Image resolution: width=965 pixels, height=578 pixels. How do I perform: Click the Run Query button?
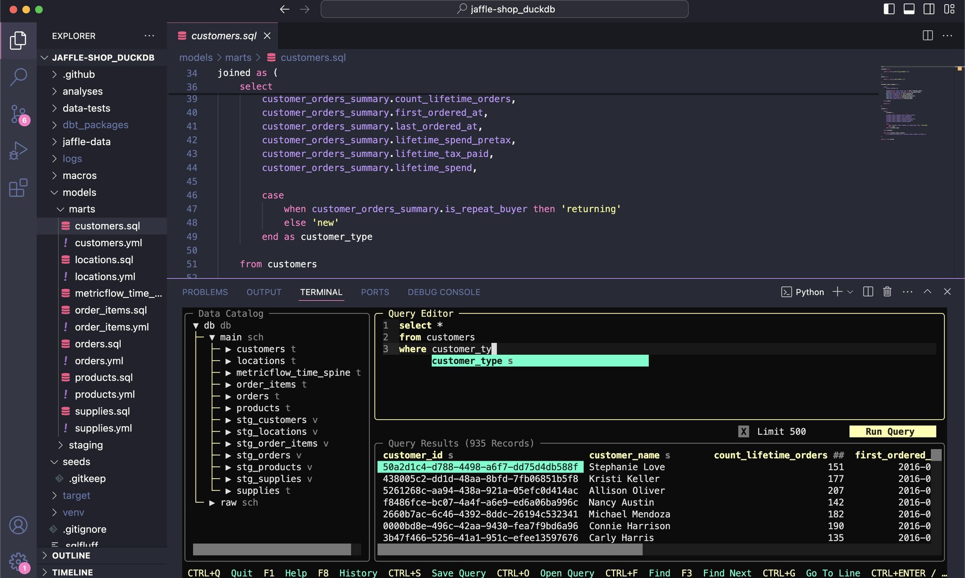892,431
